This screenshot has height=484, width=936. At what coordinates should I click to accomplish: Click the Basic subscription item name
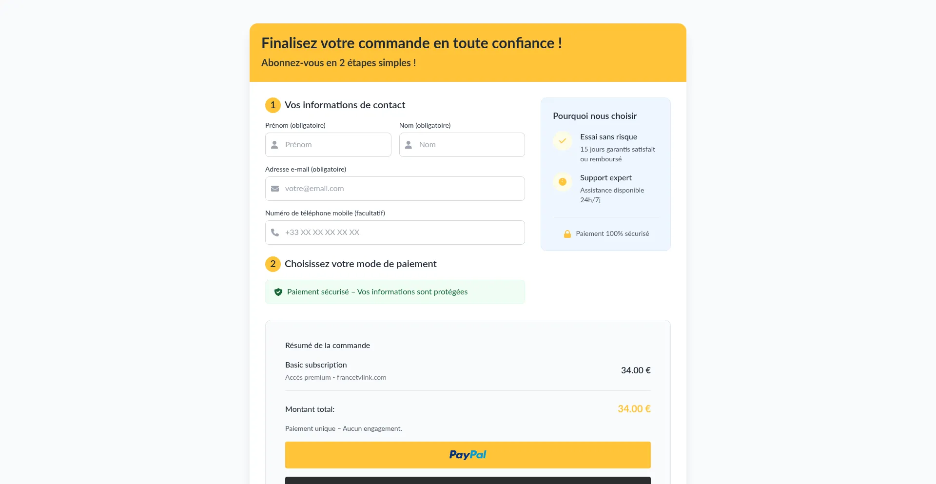tap(316, 365)
